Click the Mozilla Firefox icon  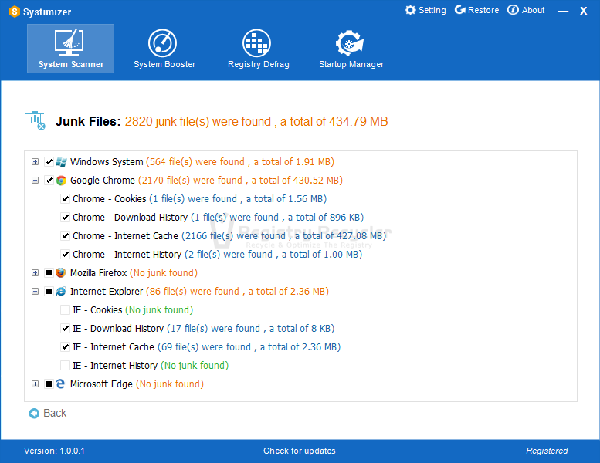click(x=61, y=273)
